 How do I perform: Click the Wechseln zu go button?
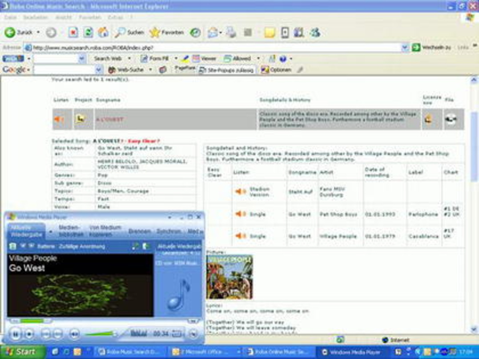(431, 47)
